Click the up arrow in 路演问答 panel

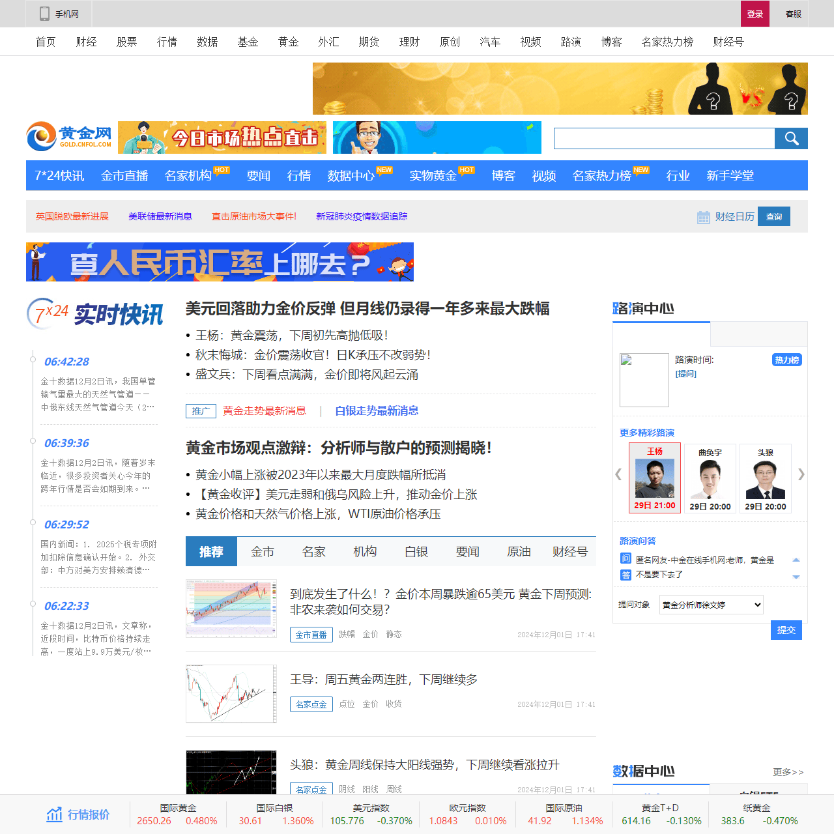pyautogui.click(x=796, y=559)
